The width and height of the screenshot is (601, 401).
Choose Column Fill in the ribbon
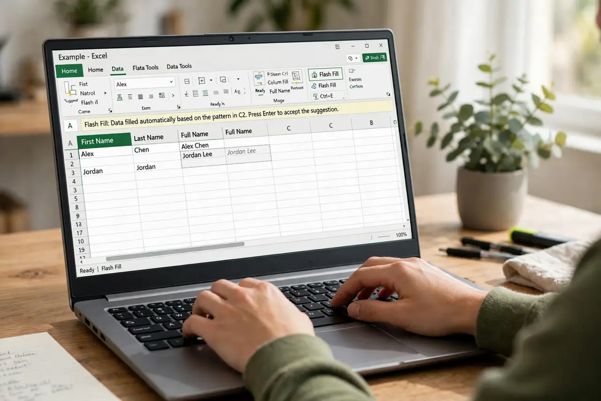click(x=278, y=82)
